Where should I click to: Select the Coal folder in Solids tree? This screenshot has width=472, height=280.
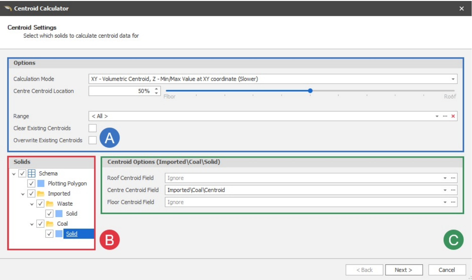pyautogui.click(x=62, y=224)
